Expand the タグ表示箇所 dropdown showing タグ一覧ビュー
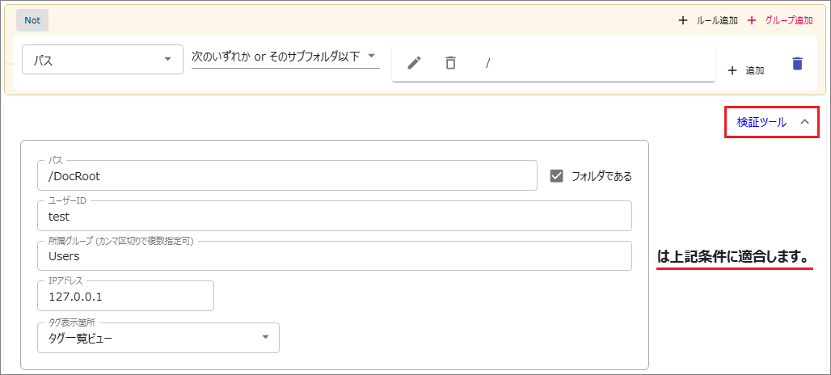 158,338
